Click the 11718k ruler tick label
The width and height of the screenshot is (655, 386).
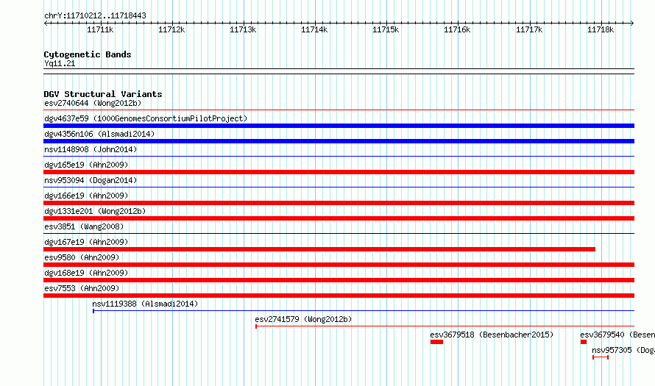(x=601, y=29)
